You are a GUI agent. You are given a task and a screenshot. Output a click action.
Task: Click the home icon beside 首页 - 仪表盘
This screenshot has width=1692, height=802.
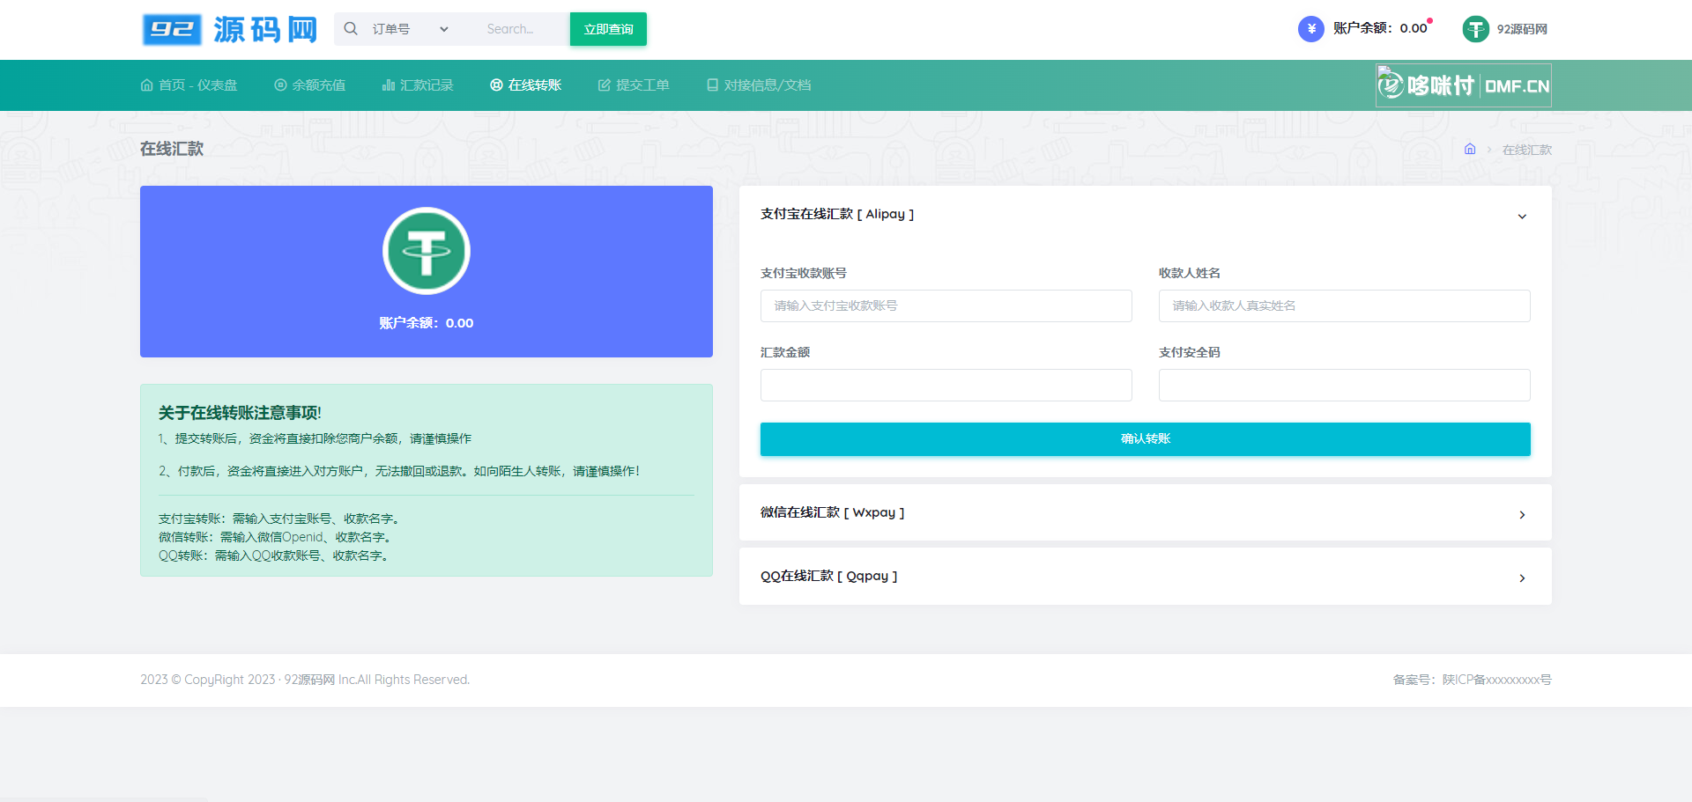click(x=147, y=85)
